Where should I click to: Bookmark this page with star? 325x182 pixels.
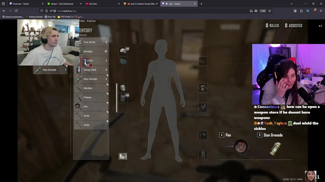270,11
